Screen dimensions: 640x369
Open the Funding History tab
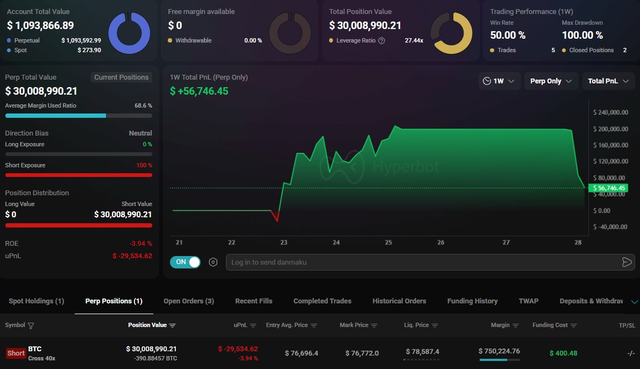coord(472,301)
